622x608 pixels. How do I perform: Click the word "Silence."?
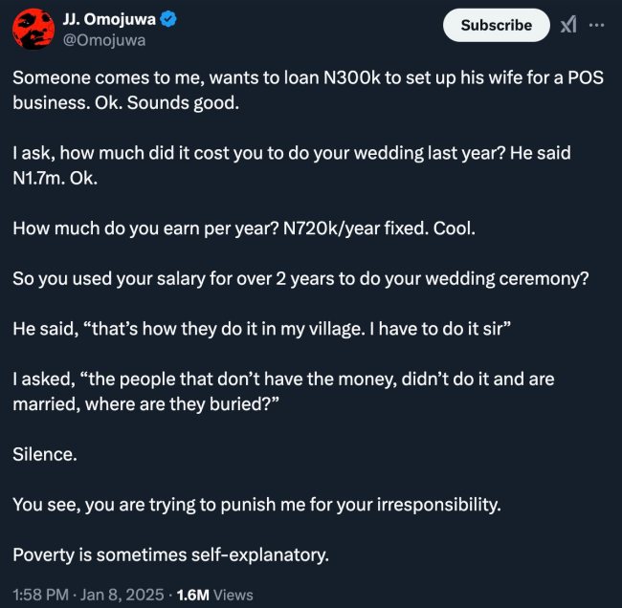(46, 454)
